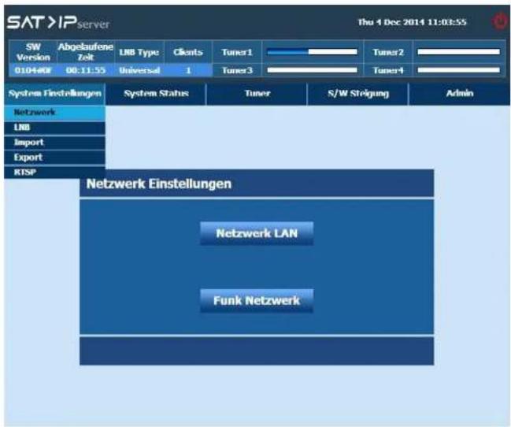511x427 pixels.
Task: Open the System Einstellungen tab
Action: coord(55,94)
